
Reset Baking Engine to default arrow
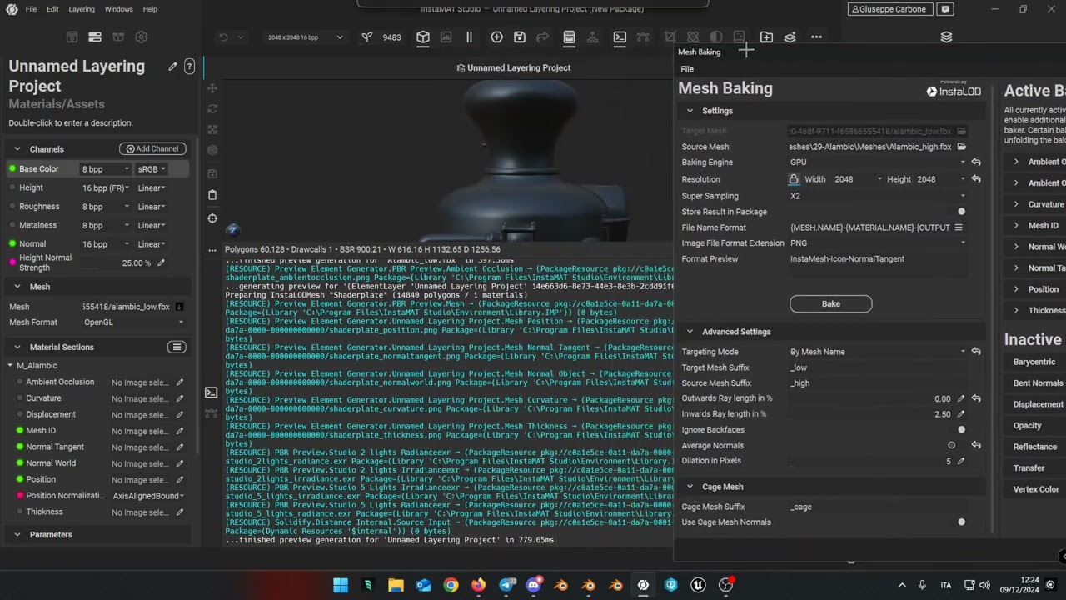point(976,162)
